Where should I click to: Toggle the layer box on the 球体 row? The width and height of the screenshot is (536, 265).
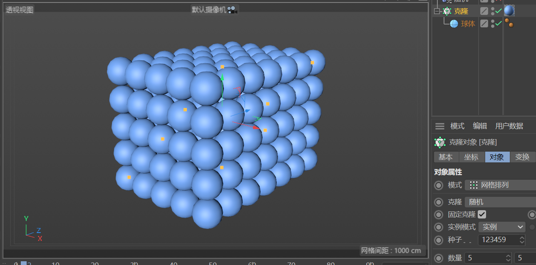pyautogui.click(x=484, y=24)
